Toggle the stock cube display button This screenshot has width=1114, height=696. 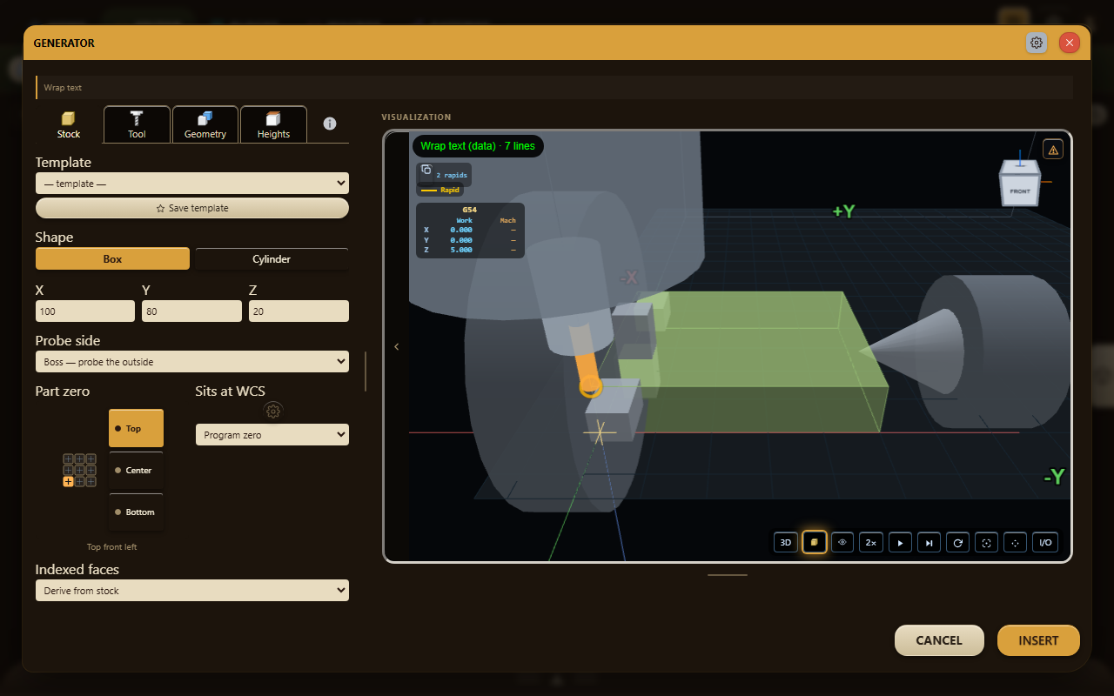[815, 542]
